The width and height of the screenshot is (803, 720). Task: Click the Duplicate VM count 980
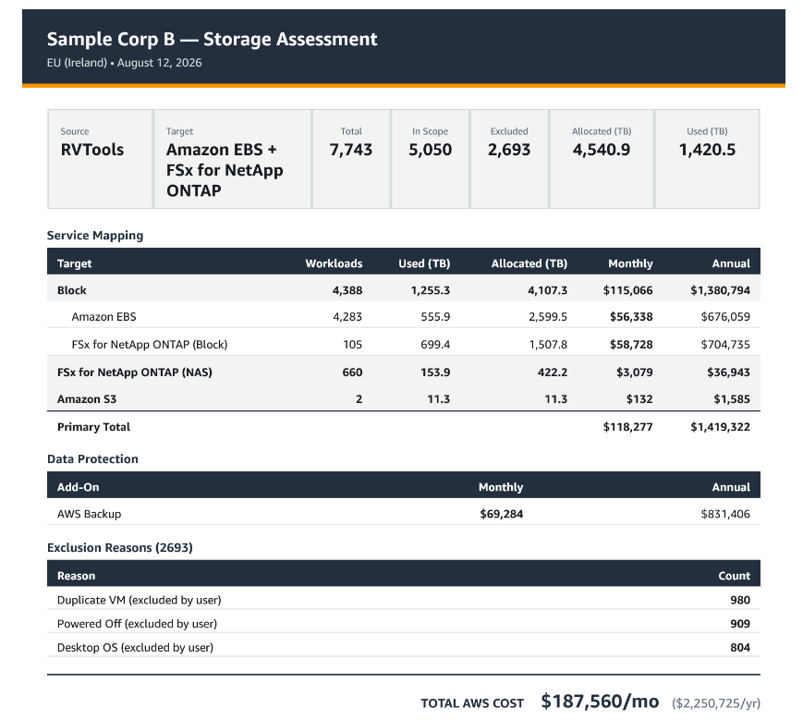click(x=740, y=600)
